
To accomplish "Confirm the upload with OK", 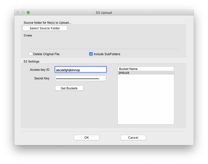I will (87, 137).
